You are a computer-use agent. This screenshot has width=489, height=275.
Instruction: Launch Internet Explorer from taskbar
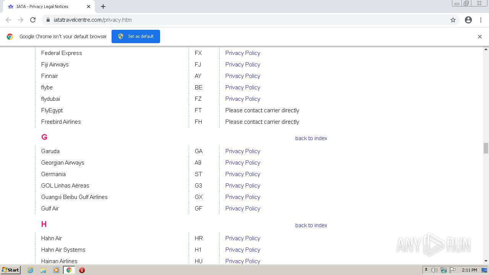(31, 270)
